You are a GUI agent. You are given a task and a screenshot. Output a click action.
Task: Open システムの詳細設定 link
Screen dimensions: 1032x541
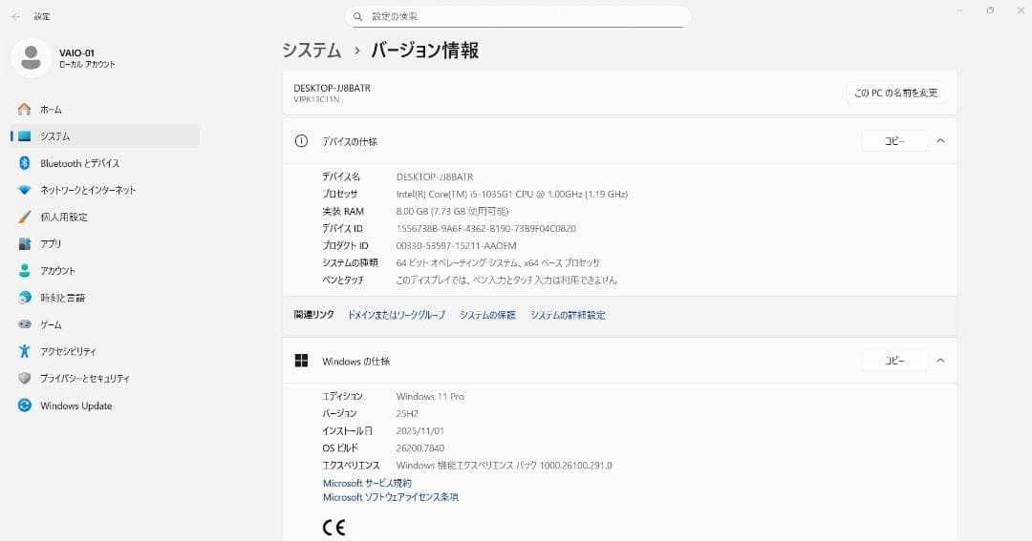568,315
